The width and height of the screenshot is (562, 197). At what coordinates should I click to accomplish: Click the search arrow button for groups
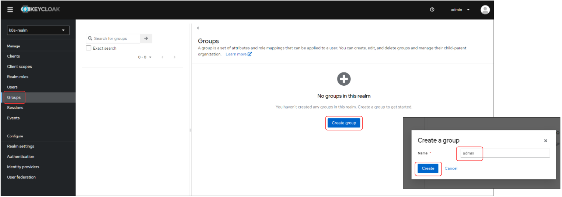146,38
